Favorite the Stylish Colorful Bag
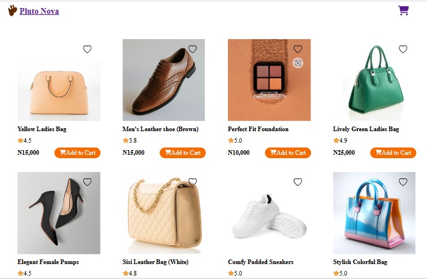This screenshot has width=427, height=279. coord(403,182)
